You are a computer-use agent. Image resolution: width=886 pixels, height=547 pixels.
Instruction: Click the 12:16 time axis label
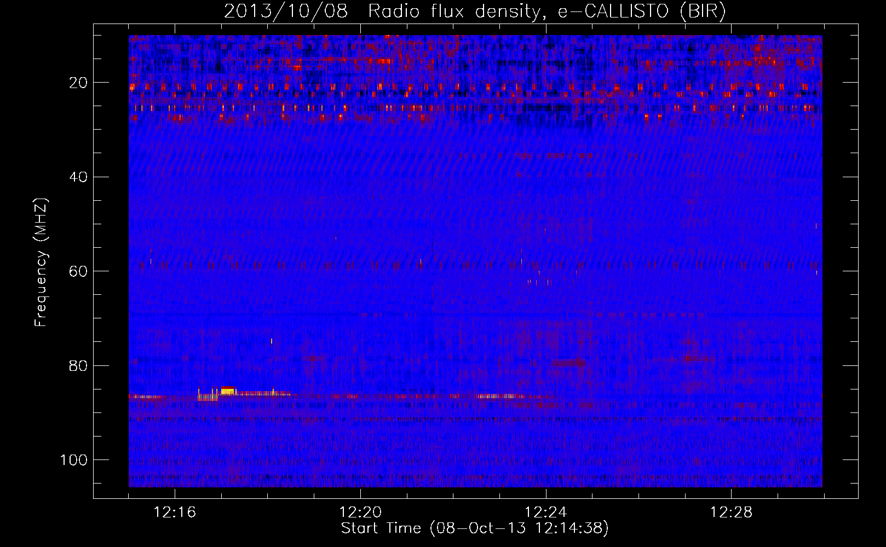(175, 513)
